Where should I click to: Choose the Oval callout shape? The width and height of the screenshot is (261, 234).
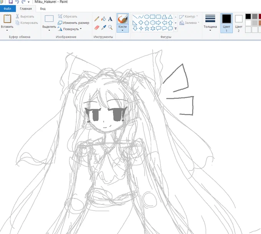click(x=164, y=28)
